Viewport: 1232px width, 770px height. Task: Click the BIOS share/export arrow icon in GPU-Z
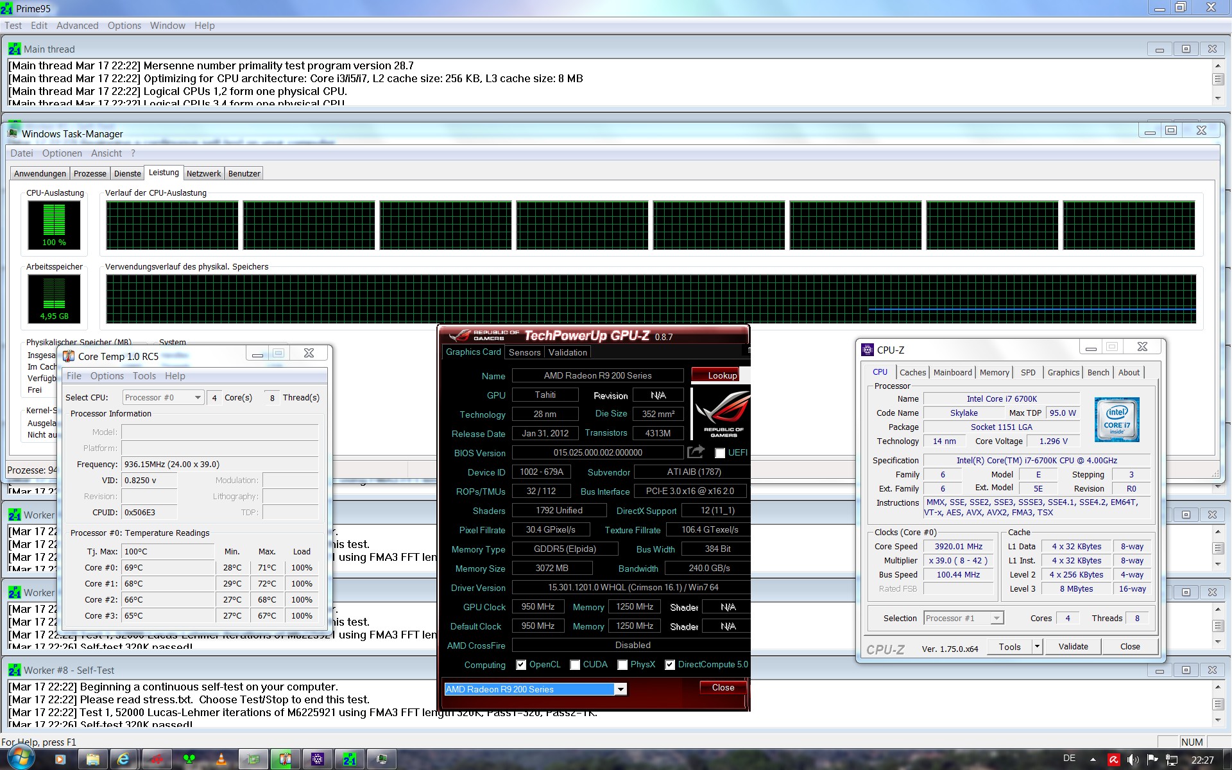point(696,452)
